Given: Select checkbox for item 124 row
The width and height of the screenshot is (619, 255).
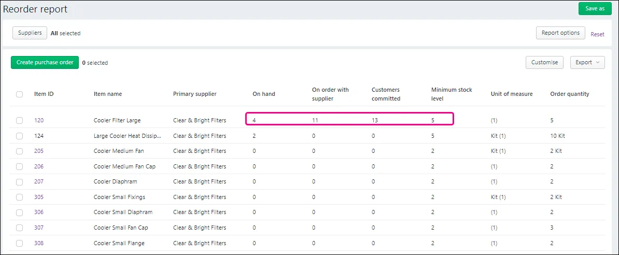Looking at the screenshot, I should 19,136.
